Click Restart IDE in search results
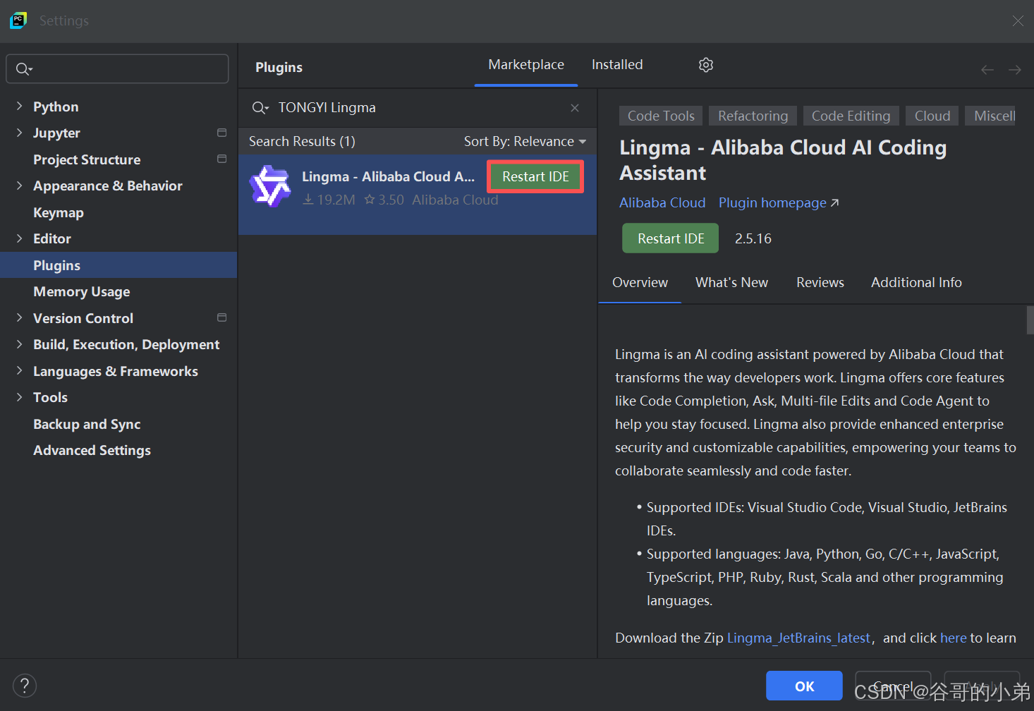The height and width of the screenshot is (711, 1034). coord(535,176)
